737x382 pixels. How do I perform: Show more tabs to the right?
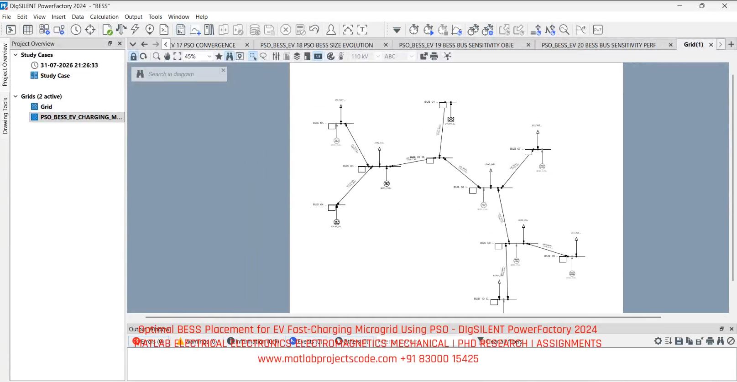click(x=721, y=44)
